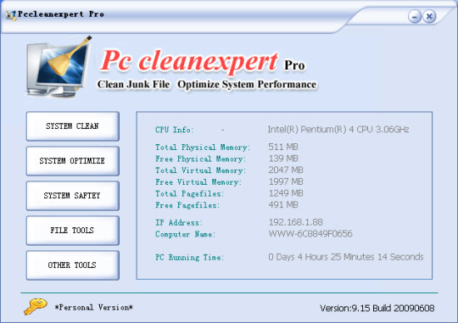This screenshot has height=323, width=458.
Task: Open FILE TOOLS menu
Action: tap(73, 231)
